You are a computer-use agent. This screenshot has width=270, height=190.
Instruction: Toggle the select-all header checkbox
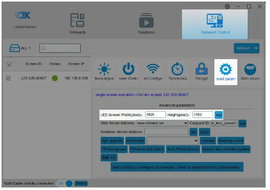pyautogui.click(x=9, y=64)
